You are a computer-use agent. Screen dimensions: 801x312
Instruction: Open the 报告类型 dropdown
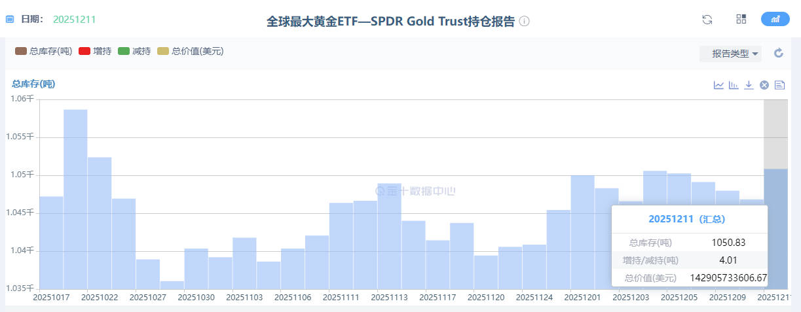730,54
